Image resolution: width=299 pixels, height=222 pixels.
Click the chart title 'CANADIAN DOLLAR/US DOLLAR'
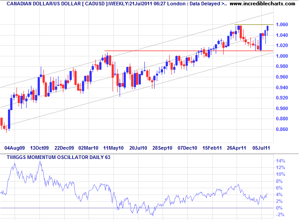coord(44,4)
